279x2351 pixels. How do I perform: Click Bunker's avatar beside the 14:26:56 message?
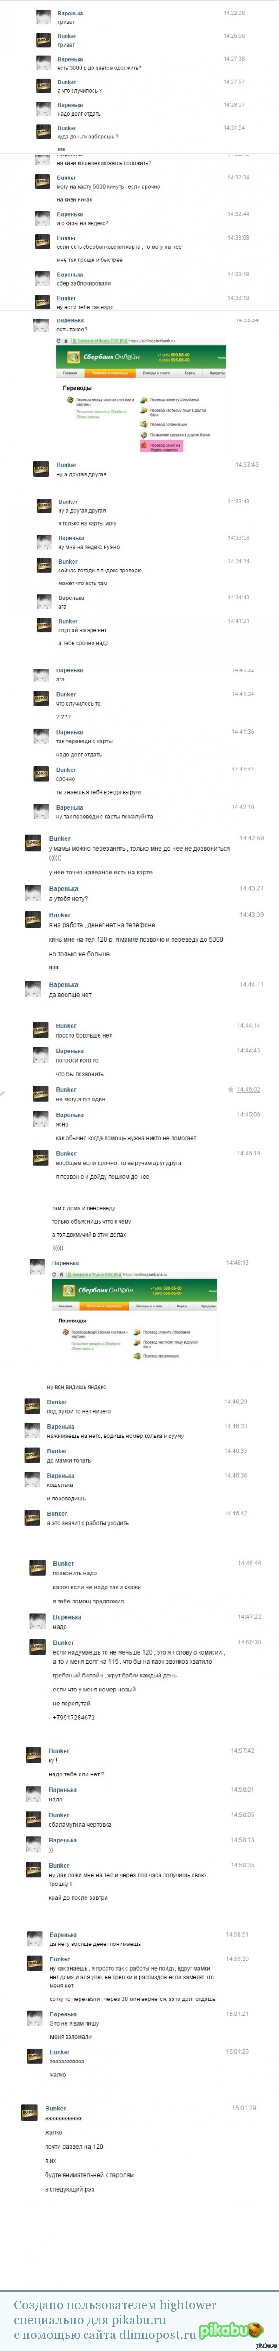click(42, 40)
